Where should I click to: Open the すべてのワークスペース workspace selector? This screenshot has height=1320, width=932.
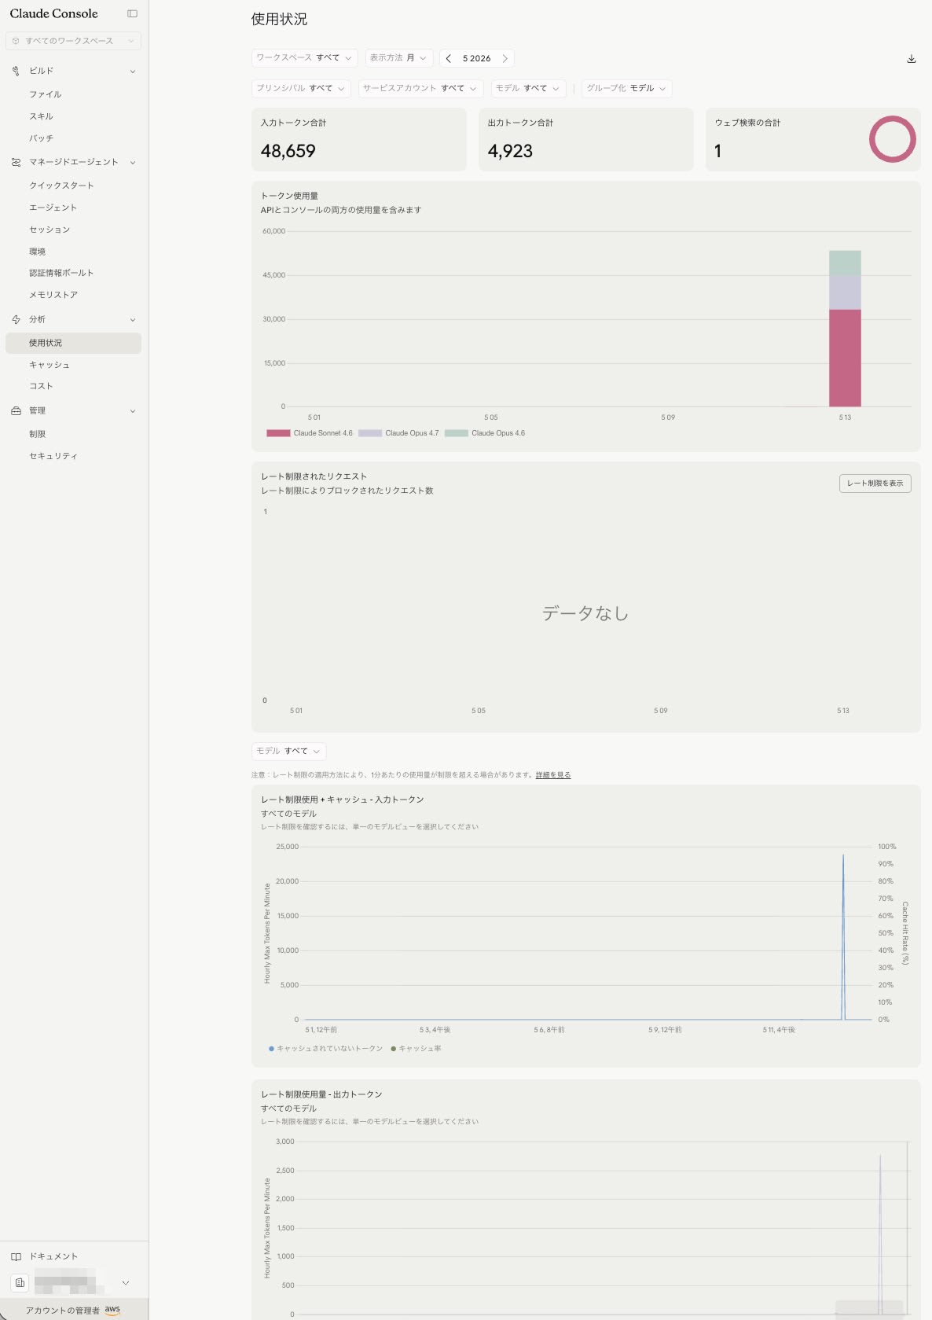click(x=74, y=41)
